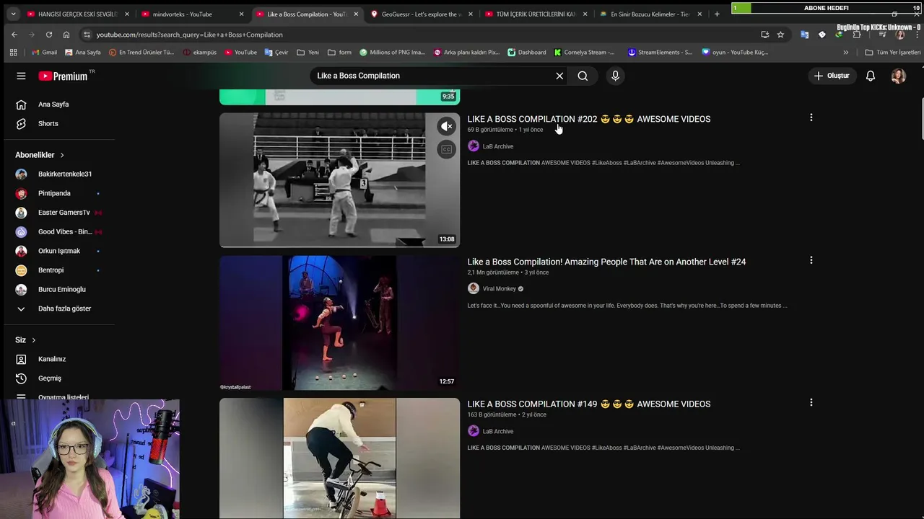Open the Dashboard bookmark
Screen dimensions: 924x519
click(527, 52)
